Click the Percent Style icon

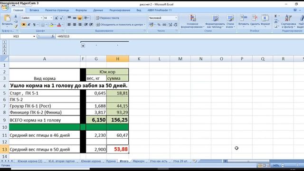click(159, 25)
